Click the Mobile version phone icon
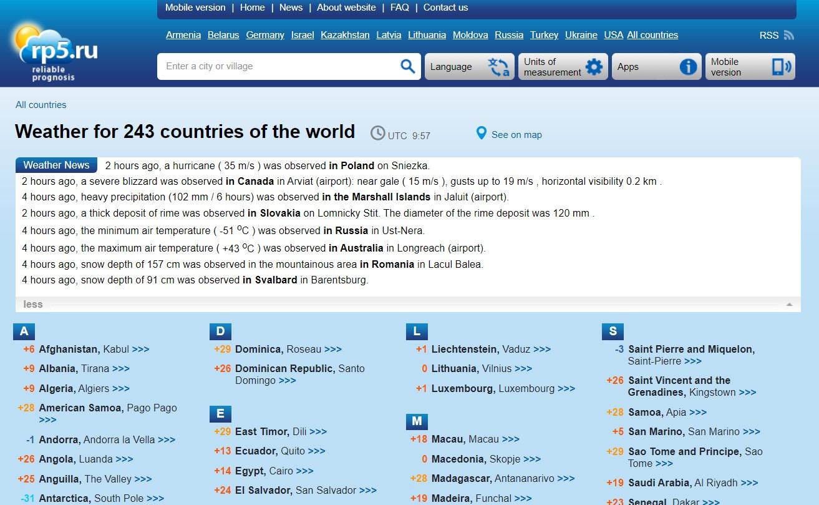The width and height of the screenshot is (819, 505). click(781, 67)
